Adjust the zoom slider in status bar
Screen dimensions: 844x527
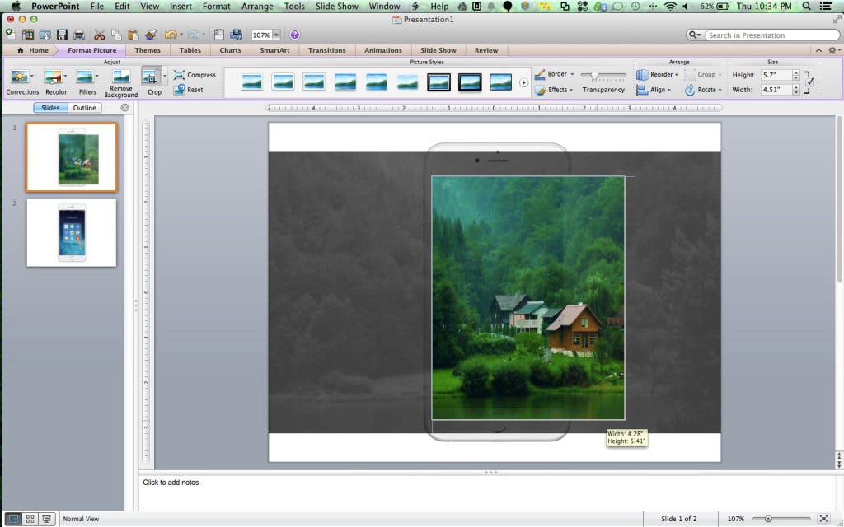coord(769,519)
